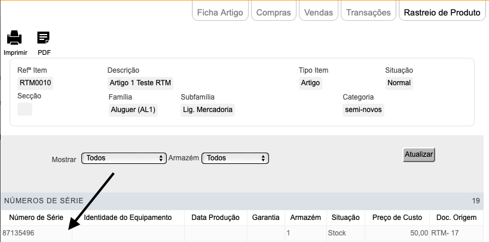Open the Transações tab
Image resolution: width=489 pixels, height=242 pixels.
368,11
